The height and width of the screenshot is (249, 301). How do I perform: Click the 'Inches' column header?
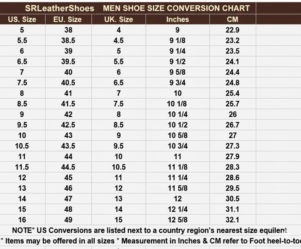(x=177, y=19)
